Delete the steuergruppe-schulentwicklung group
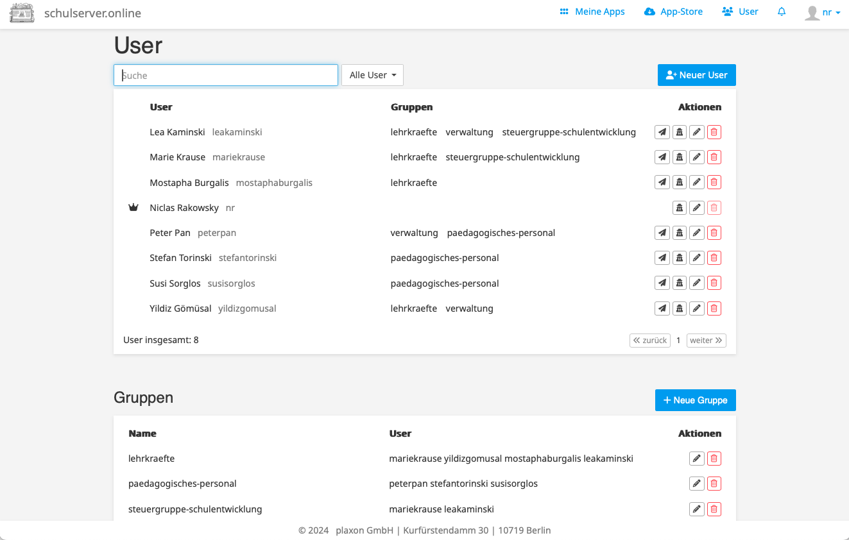The width and height of the screenshot is (849, 540). (x=714, y=509)
